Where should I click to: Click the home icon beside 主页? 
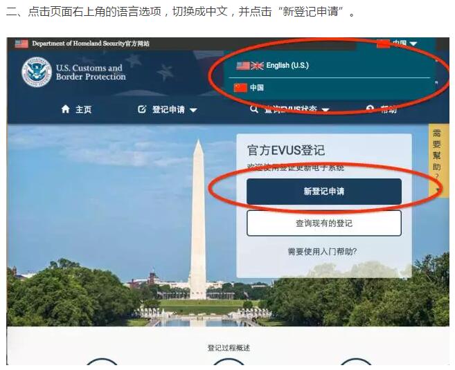pos(66,109)
